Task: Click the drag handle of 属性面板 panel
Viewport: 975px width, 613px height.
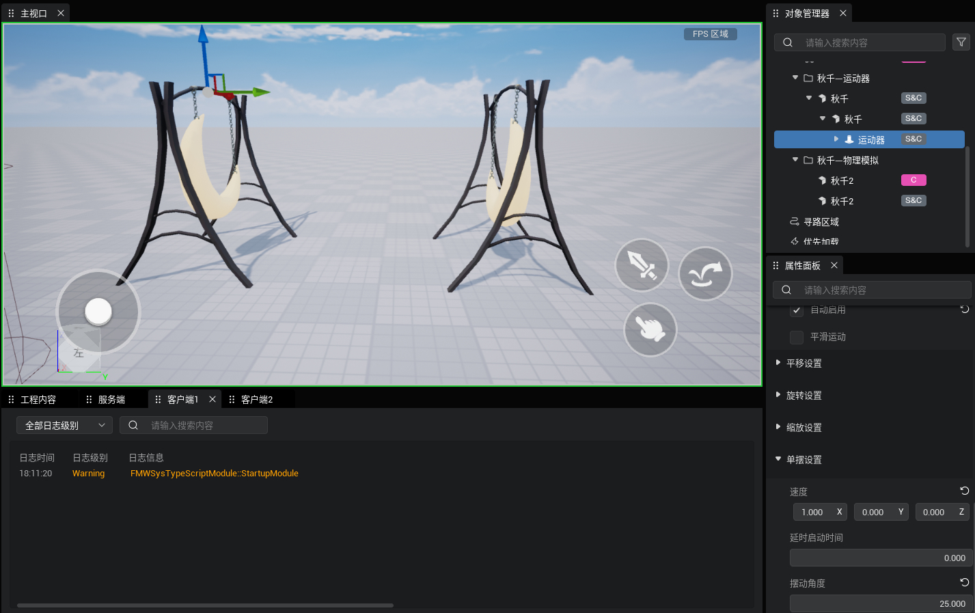Action: pos(775,265)
